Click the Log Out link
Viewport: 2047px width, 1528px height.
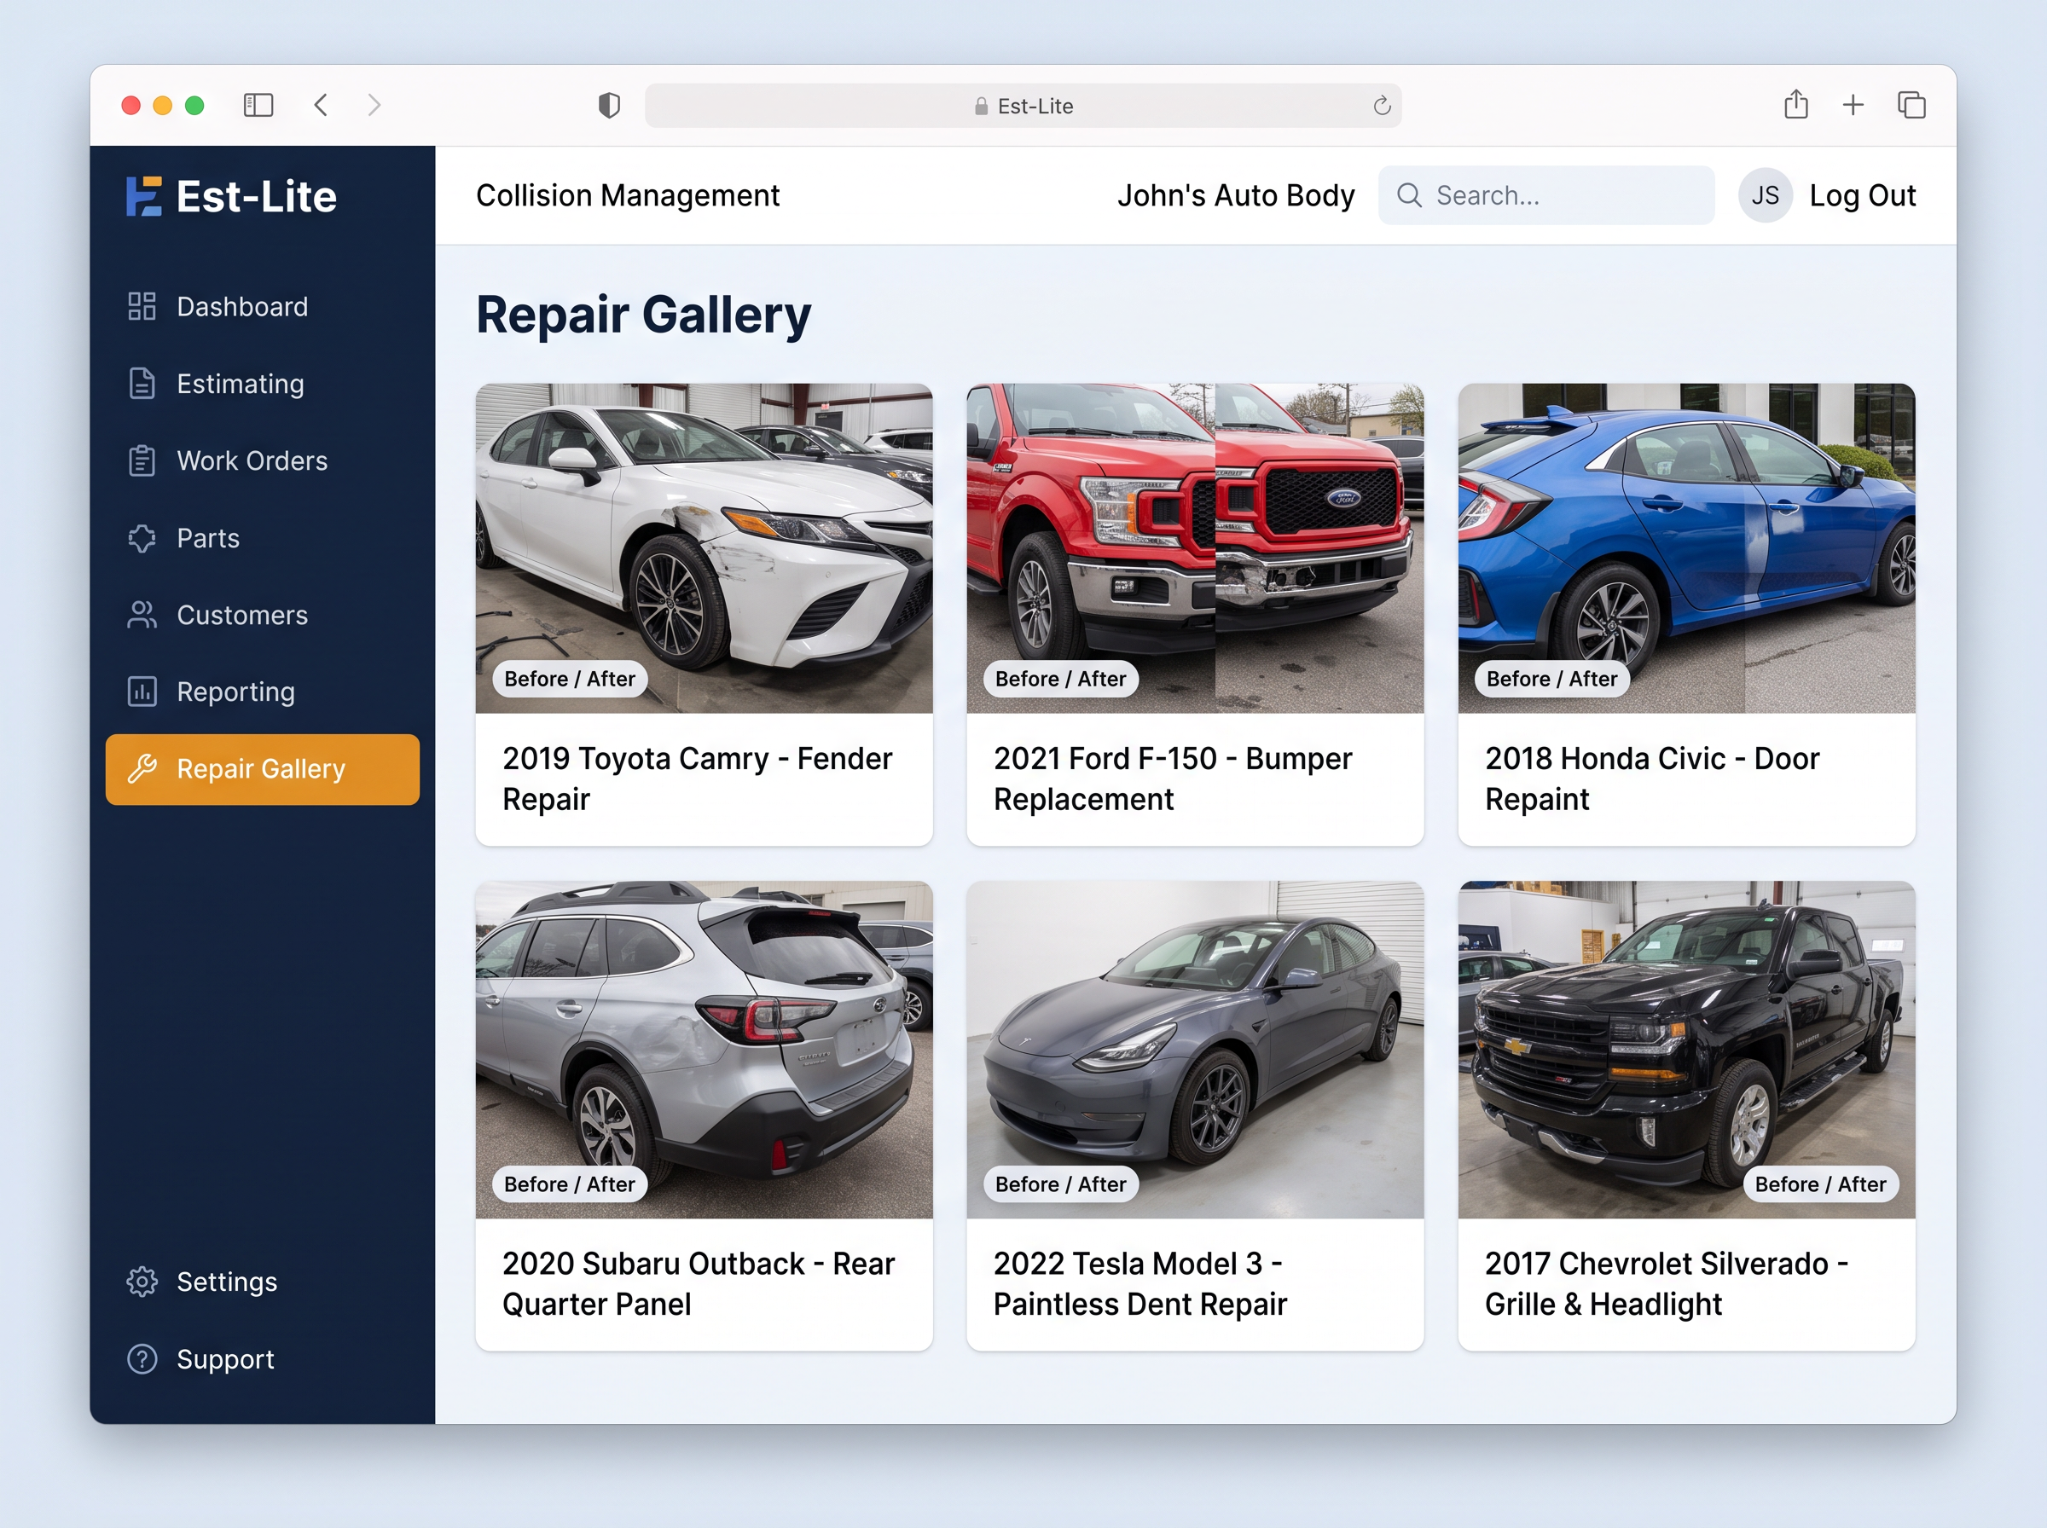coord(1862,195)
